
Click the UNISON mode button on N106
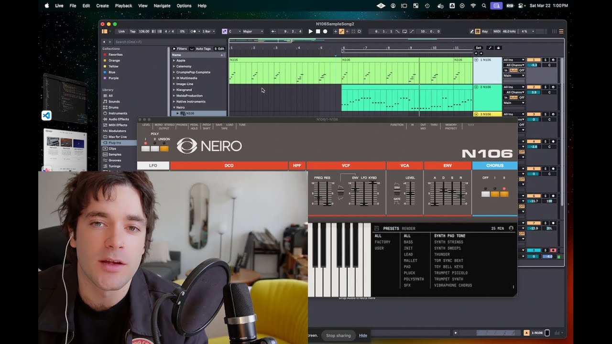164,149
